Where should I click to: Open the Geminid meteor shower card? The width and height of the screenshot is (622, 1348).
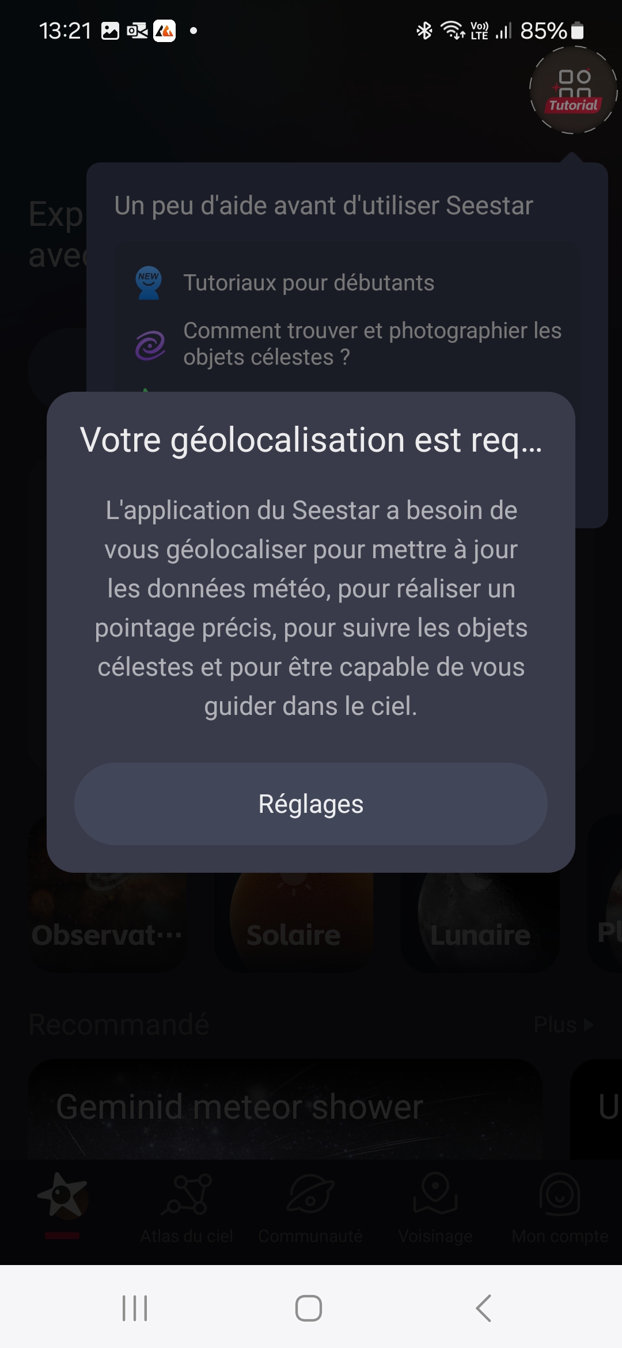[x=285, y=1108]
